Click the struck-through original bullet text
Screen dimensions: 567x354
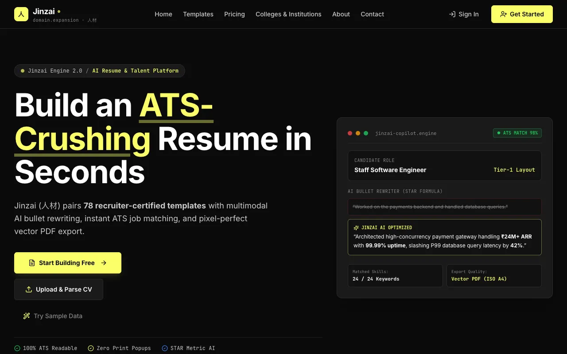pos(430,207)
